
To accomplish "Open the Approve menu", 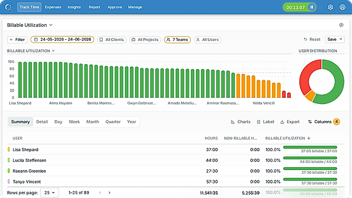I will 115,7.
